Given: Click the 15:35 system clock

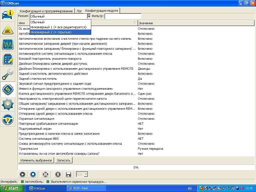Looking at the screenshot, I should coord(249,188).
